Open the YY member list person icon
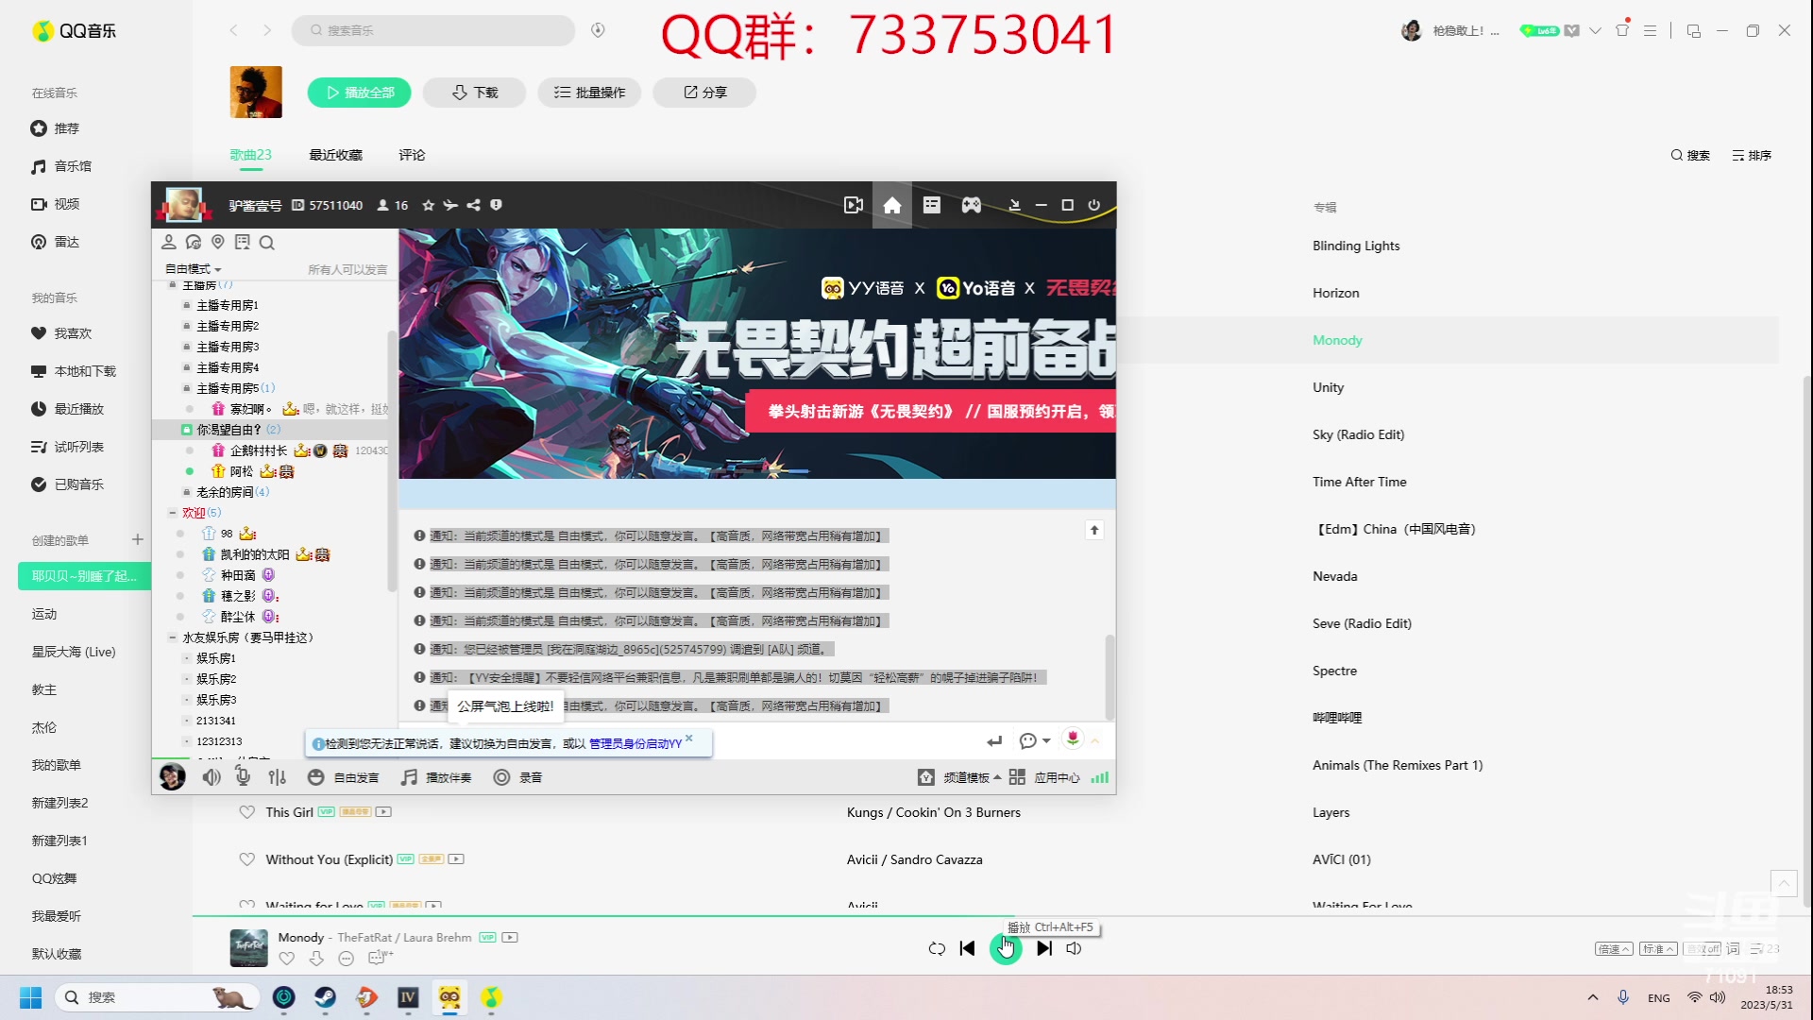 pos(169,243)
